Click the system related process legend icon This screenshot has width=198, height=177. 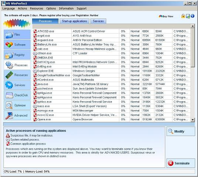click(8, 139)
